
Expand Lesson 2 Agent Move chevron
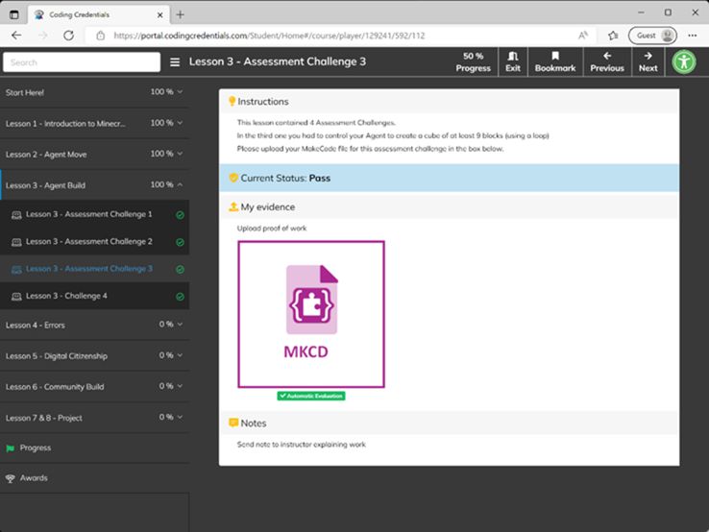tap(180, 154)
